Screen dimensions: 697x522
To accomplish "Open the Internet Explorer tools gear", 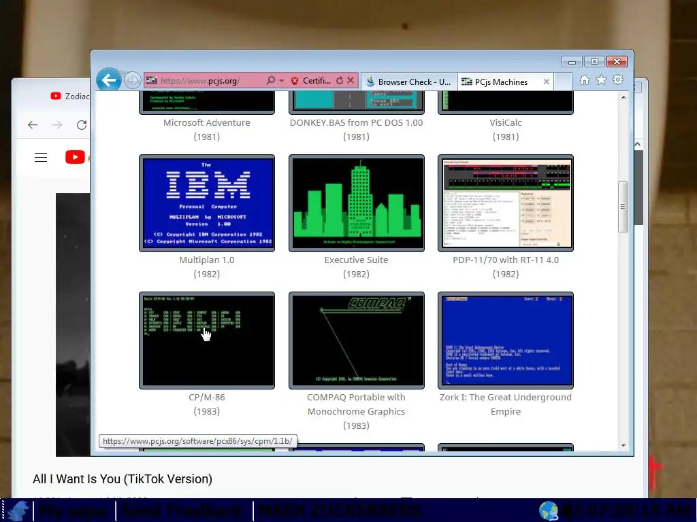I will click(618, 80).
